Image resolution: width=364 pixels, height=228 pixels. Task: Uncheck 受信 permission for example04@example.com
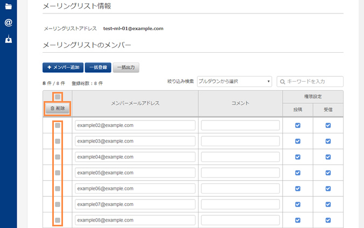coord(328,157)
